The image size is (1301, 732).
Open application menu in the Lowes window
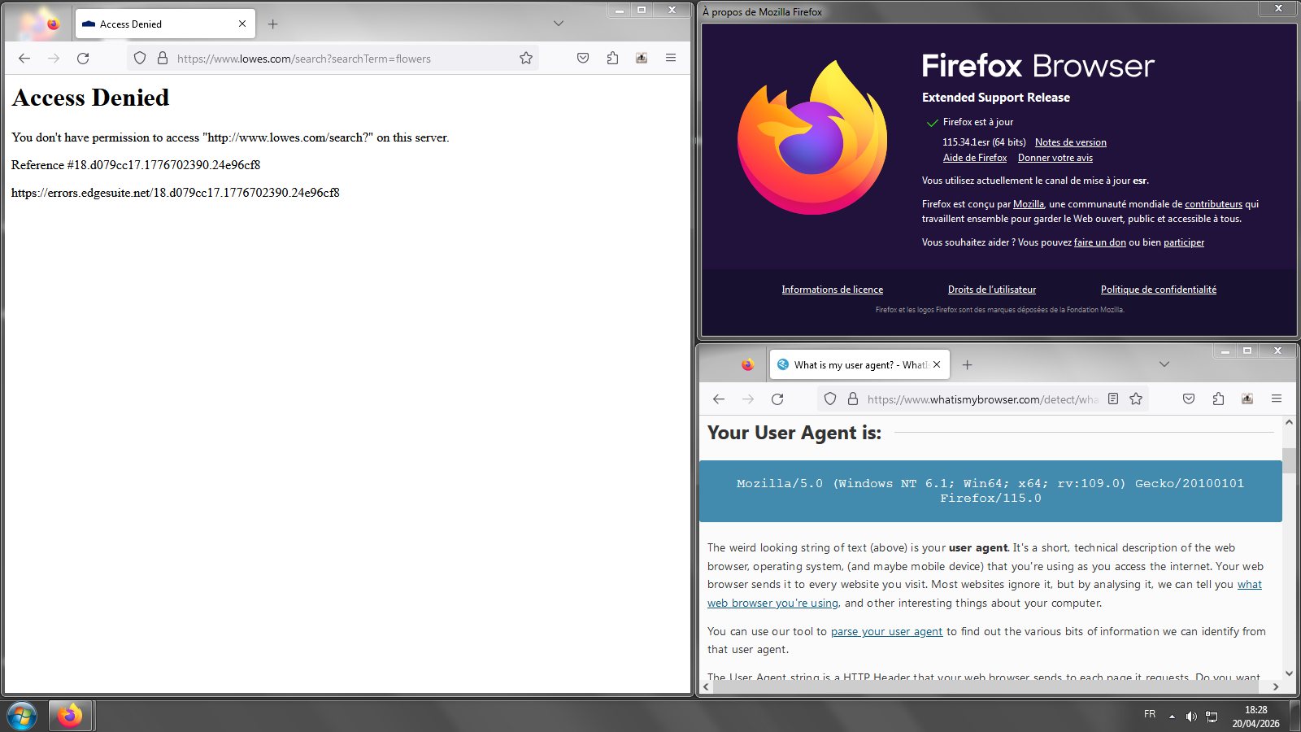(671, 59)
